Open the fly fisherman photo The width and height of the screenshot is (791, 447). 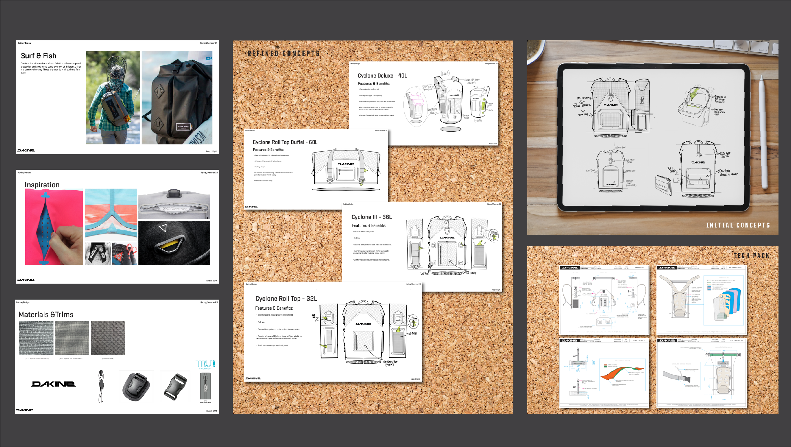click(113, 98)
